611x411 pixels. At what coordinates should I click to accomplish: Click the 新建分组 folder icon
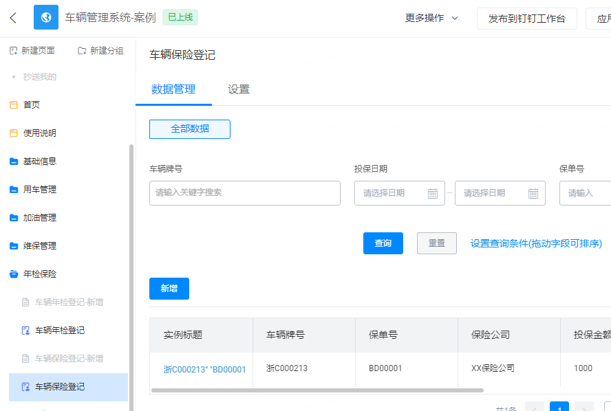coord(82,51)
